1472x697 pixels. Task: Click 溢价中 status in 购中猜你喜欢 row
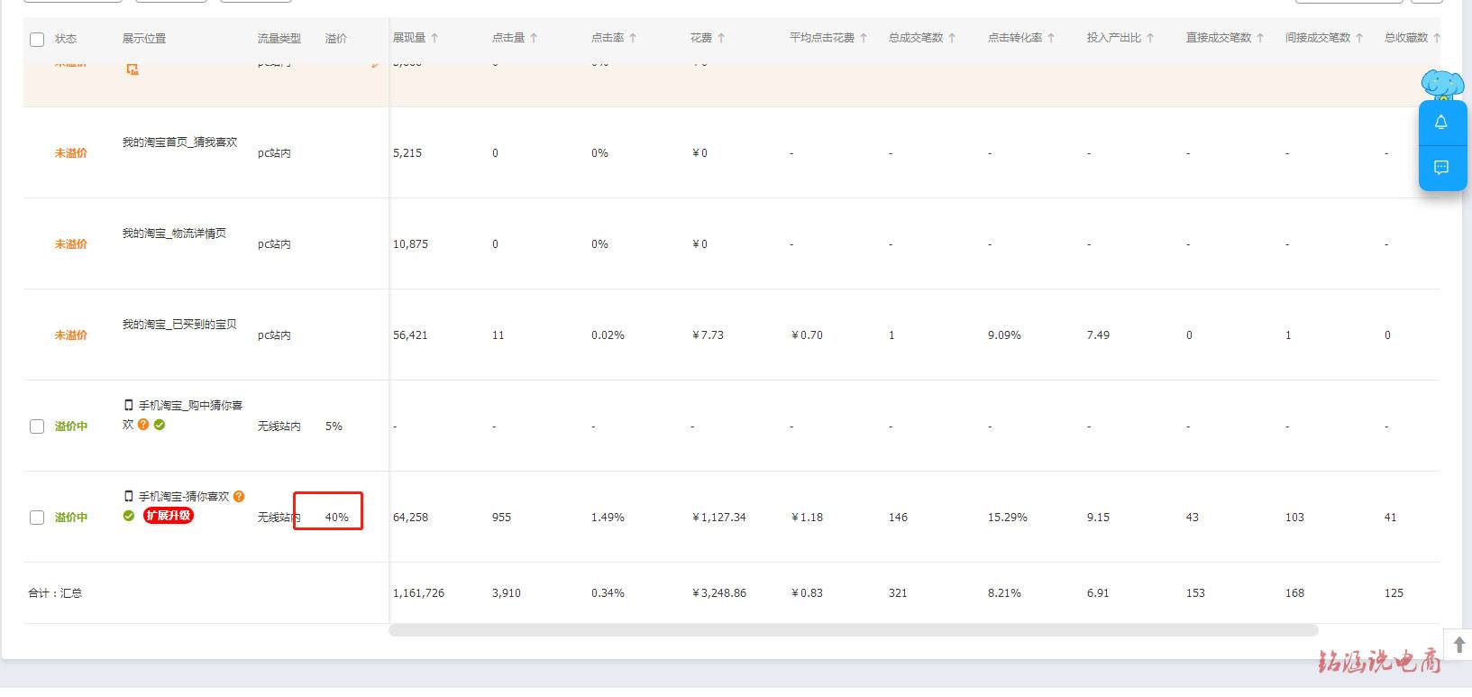pos(71,426)
